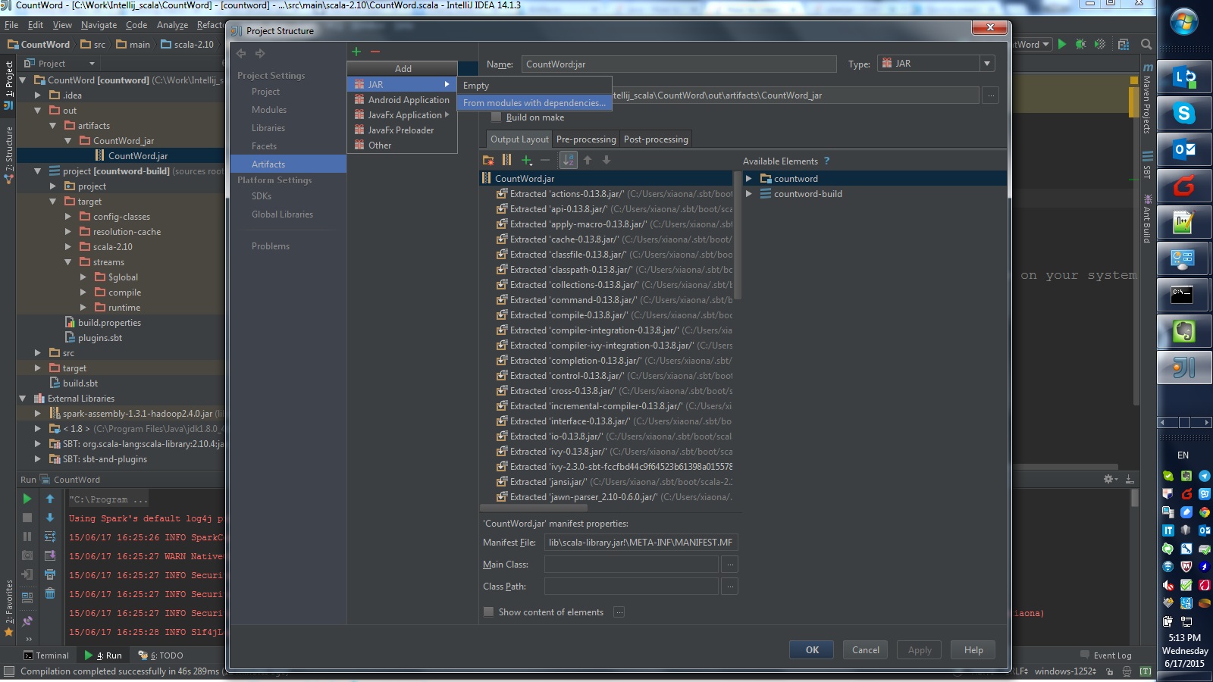Screen dimensions: 1213x682
Task: Click the create archive icon in Output Layout
Action: pos(507,160)
